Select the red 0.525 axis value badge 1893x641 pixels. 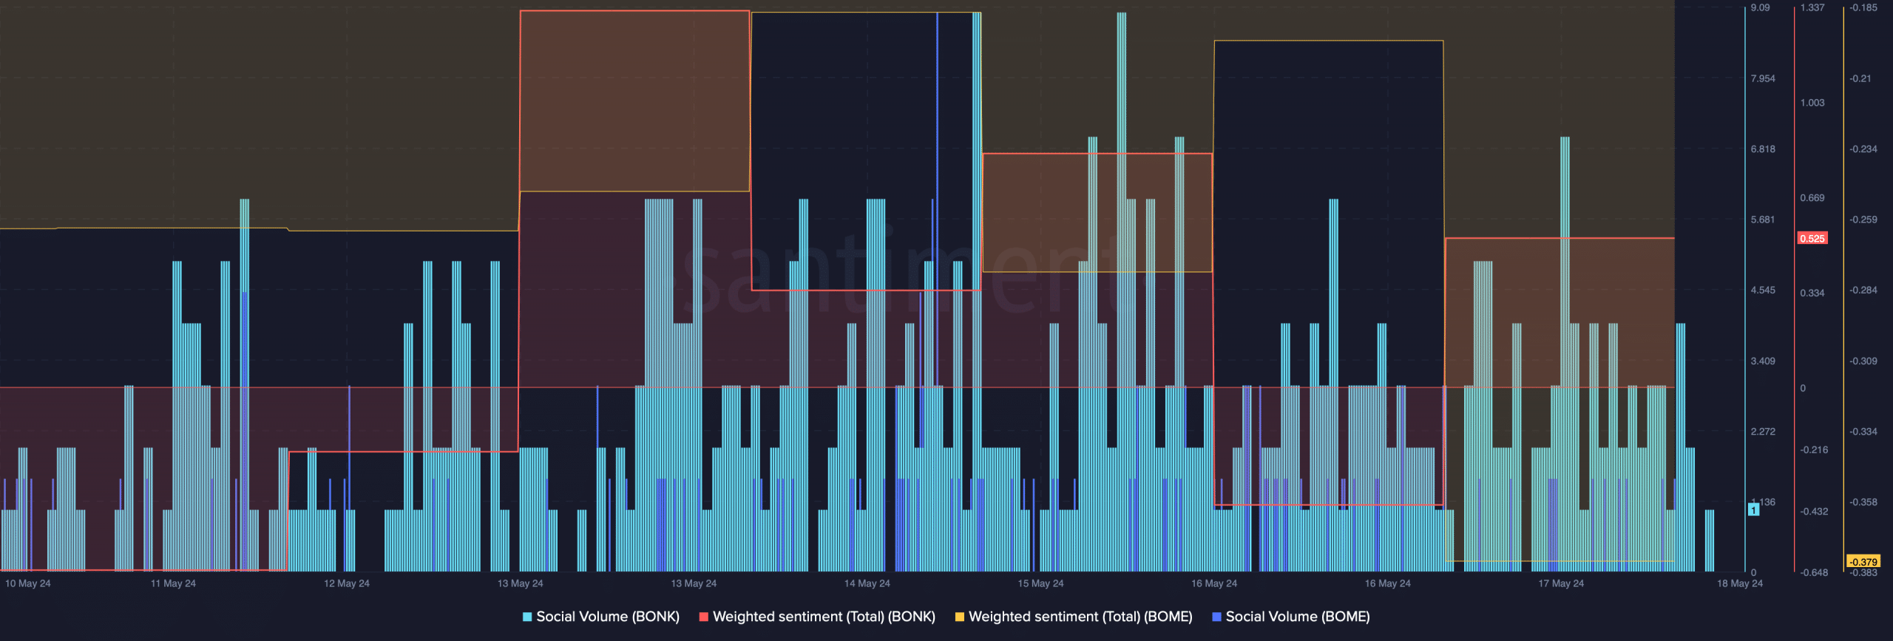click(1812, 238)
